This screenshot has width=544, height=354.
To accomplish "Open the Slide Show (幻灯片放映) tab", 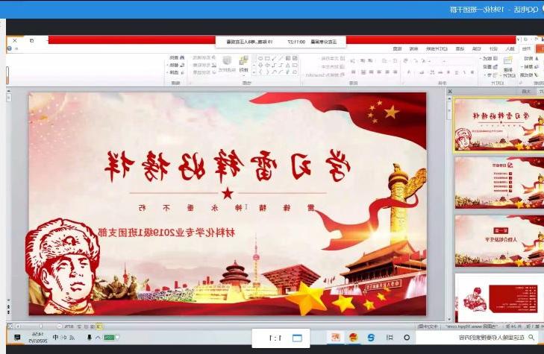I will (437, 49).
